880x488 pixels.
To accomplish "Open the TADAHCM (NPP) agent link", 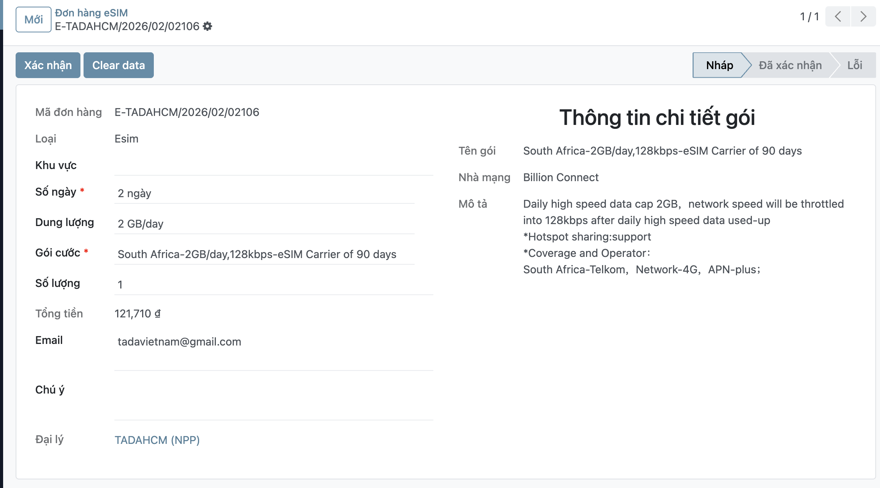I will pos(157,440).
